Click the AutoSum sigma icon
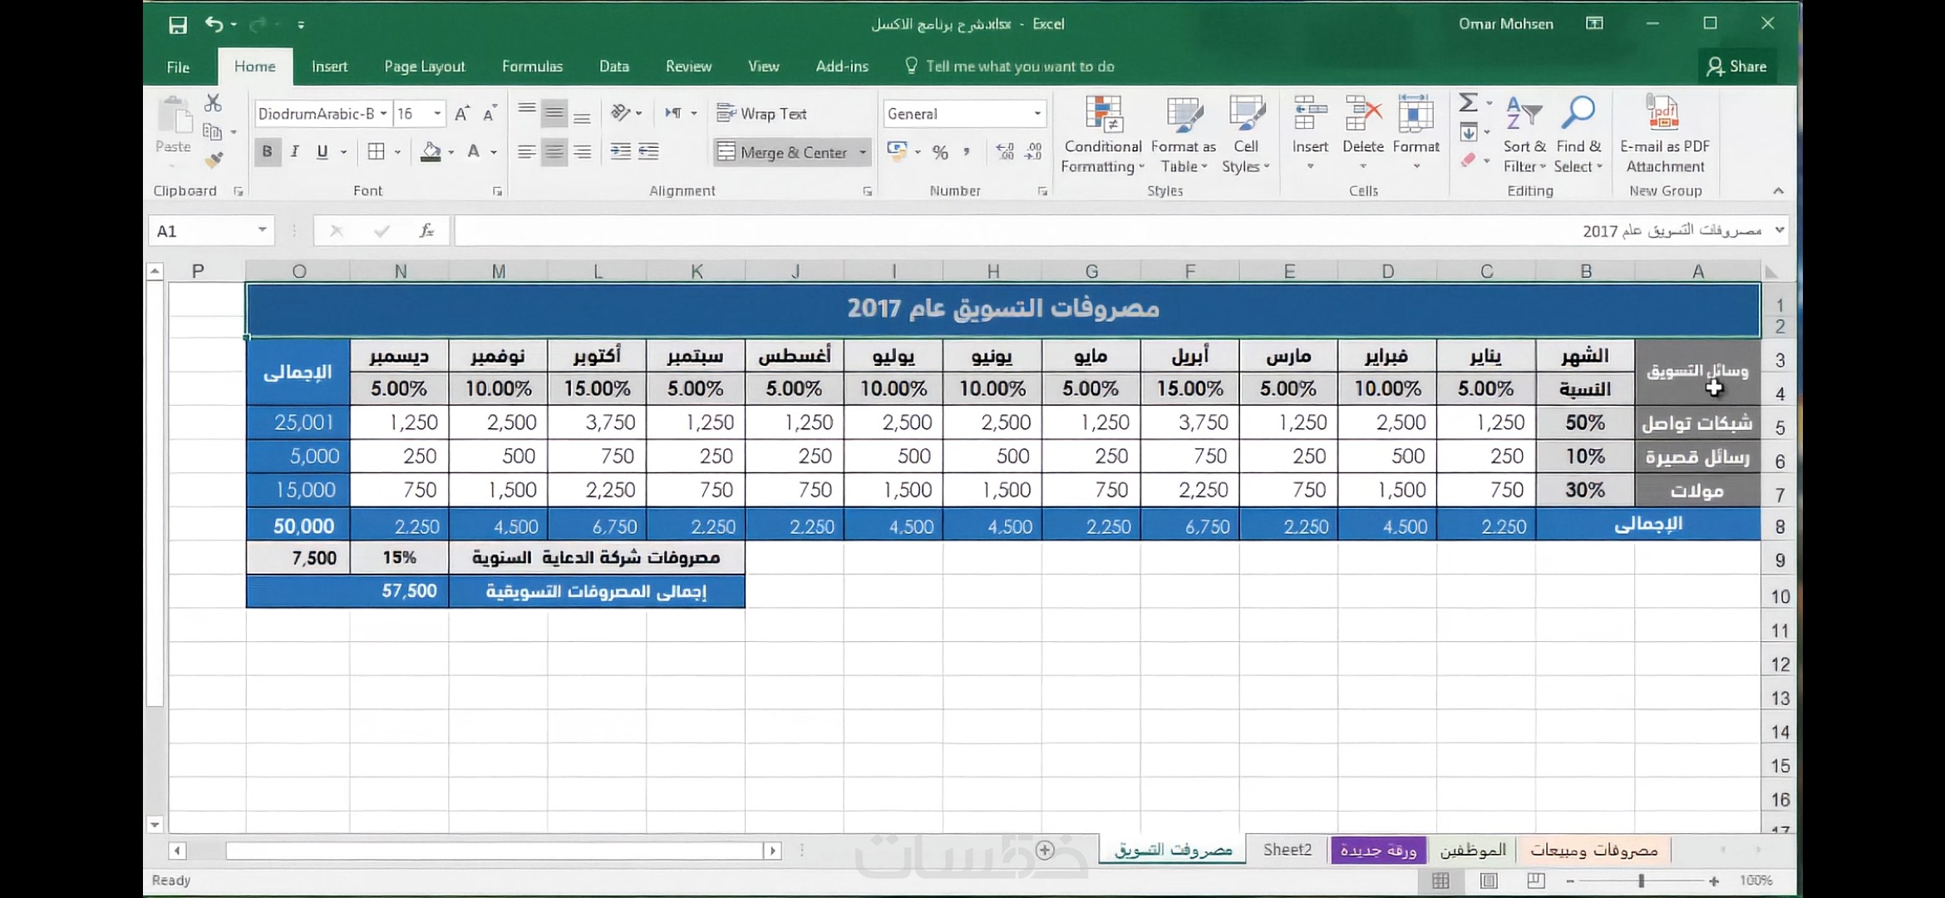The width and height of the screenshot is (1945, 898). click(x=1468, y=103)
